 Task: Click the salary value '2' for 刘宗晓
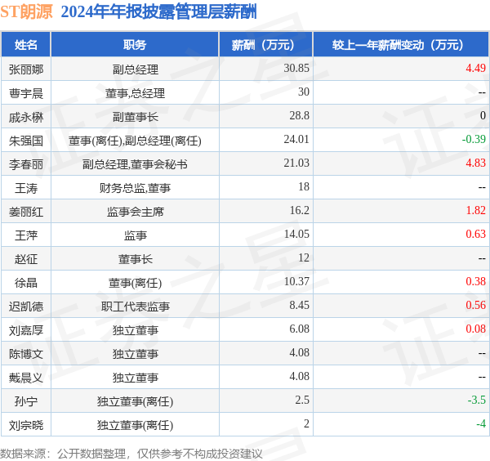(306, 423)
